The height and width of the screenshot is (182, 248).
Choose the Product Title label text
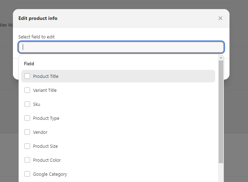pos(46,76)
